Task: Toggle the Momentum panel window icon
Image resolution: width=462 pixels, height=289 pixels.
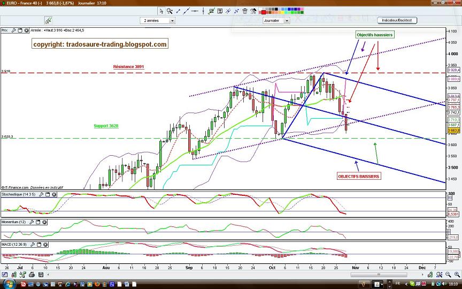Action: pyautogui.click(x=38, y=222)
